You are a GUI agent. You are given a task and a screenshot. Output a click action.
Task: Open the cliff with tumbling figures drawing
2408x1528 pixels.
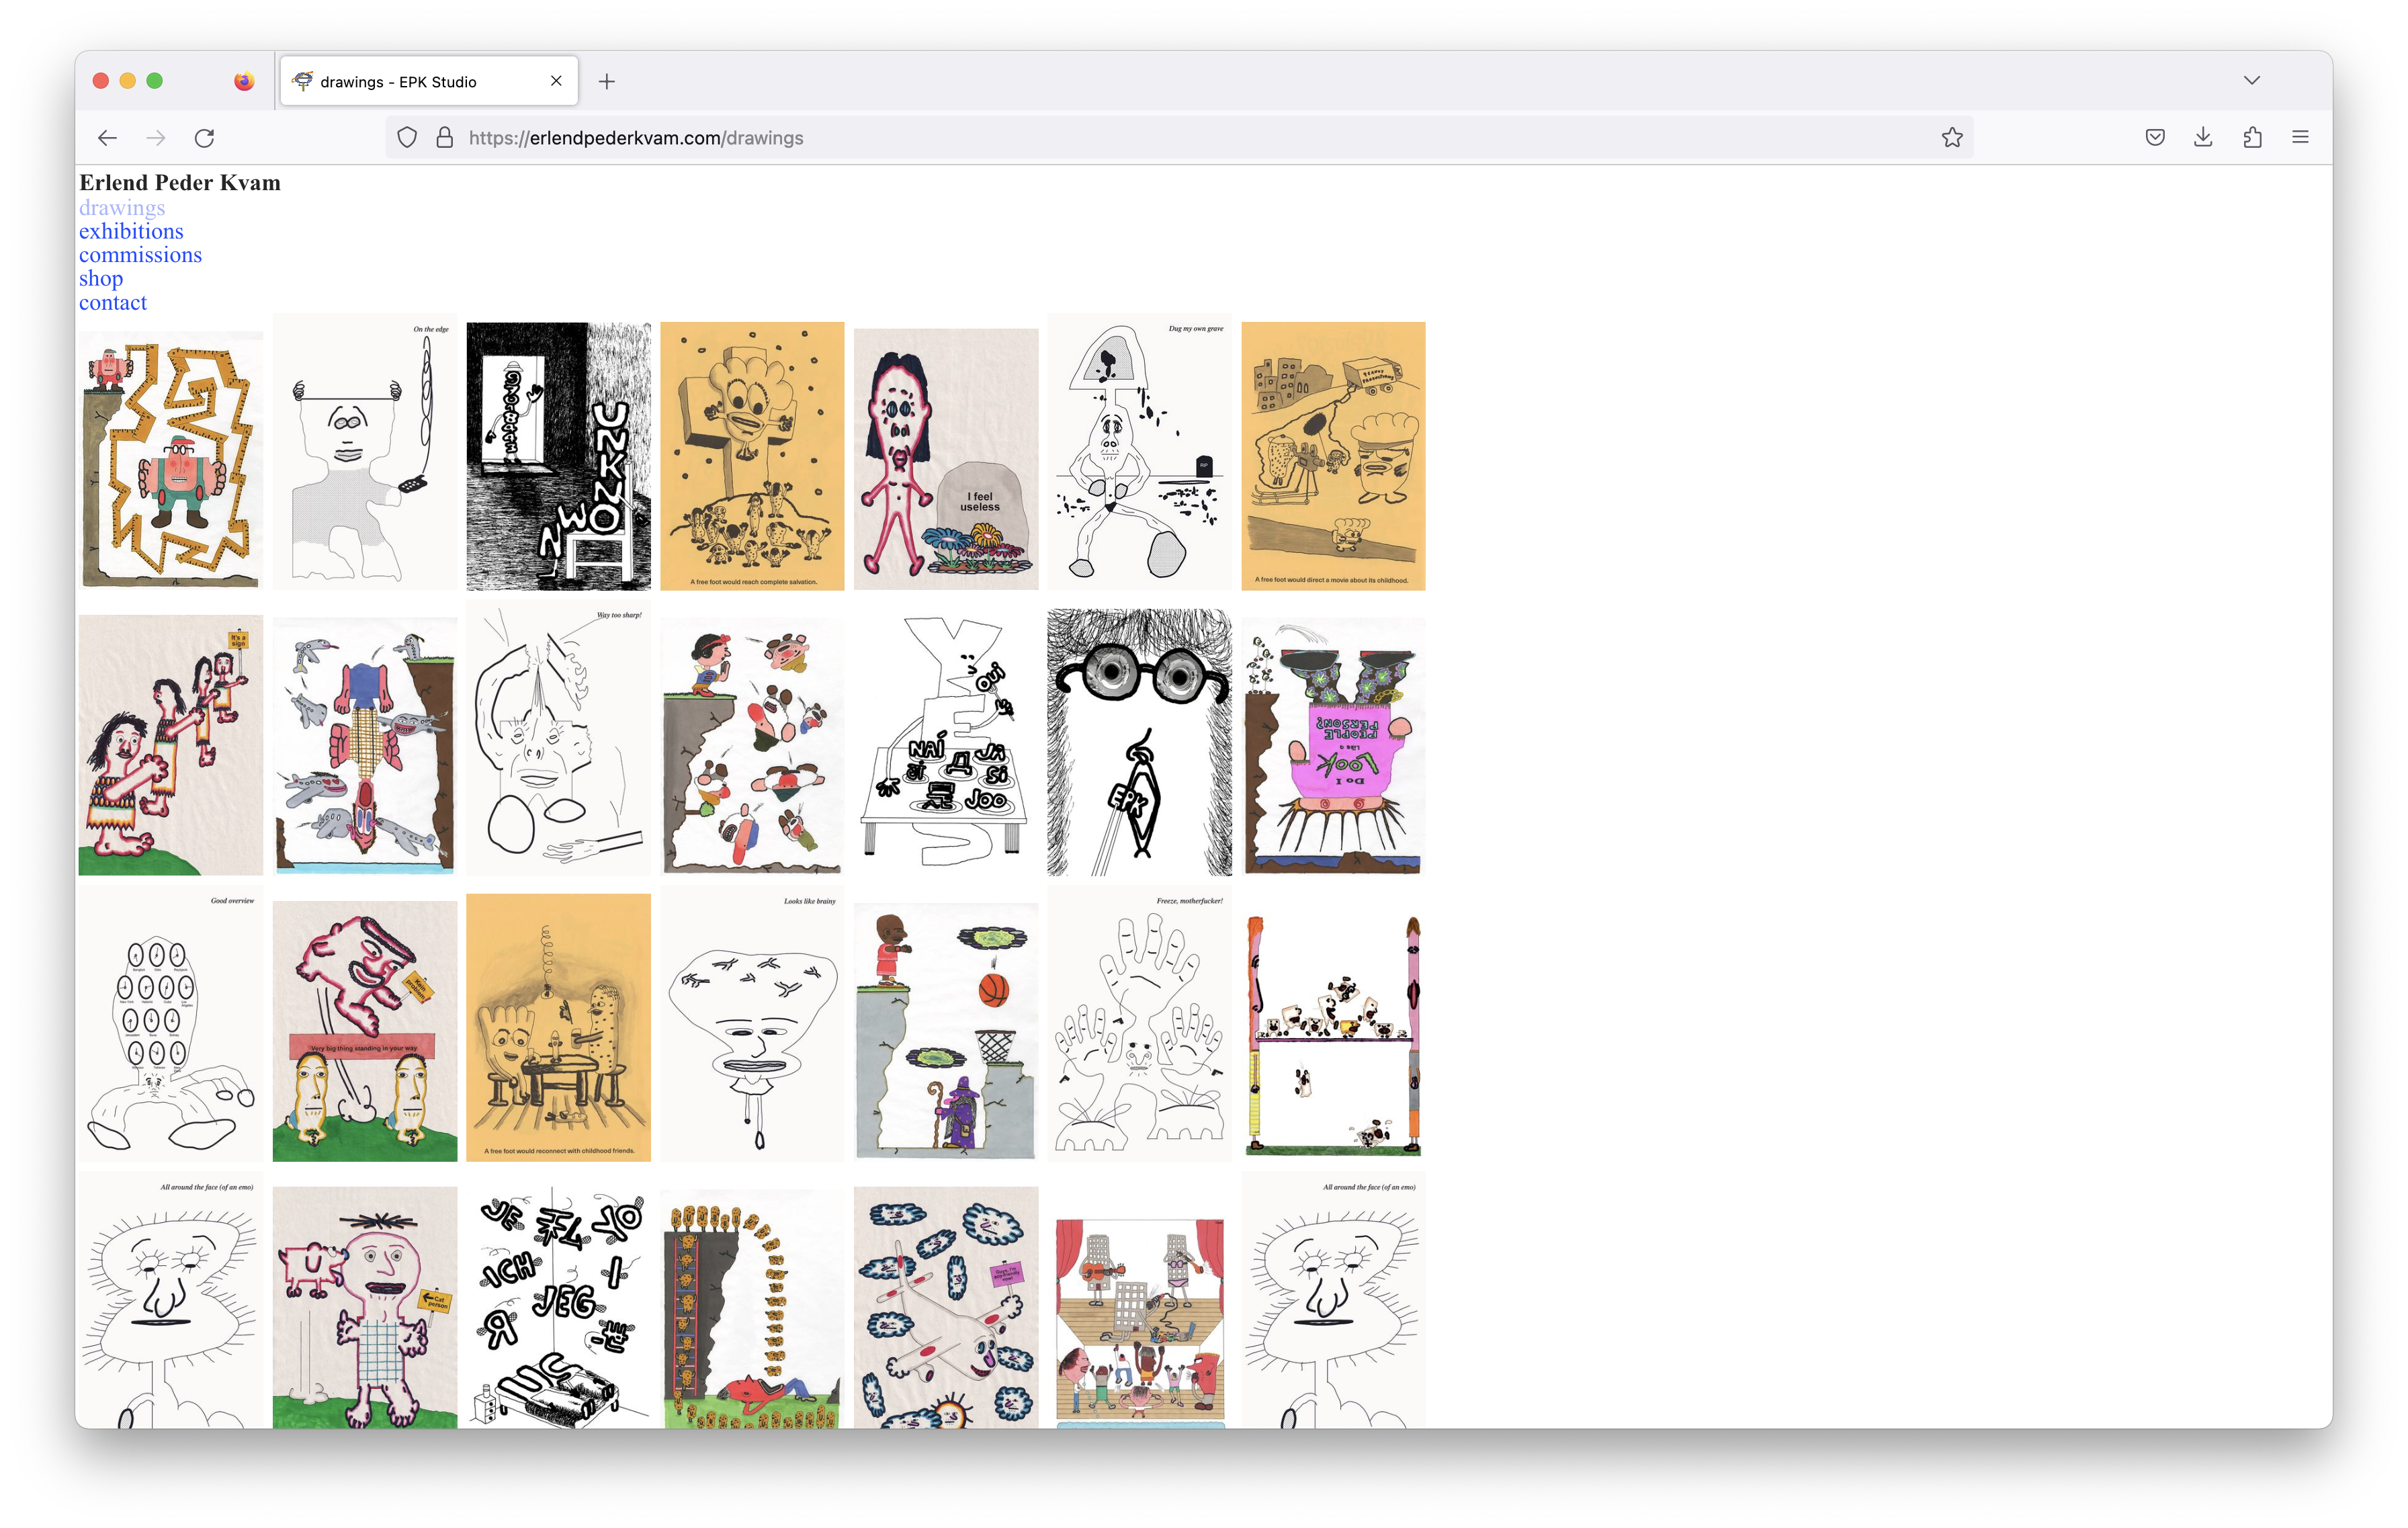coord(753,746)
